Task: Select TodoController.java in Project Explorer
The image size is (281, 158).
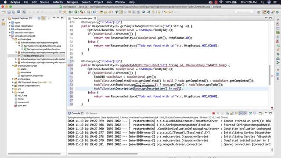Action: (x=34, y=56)
